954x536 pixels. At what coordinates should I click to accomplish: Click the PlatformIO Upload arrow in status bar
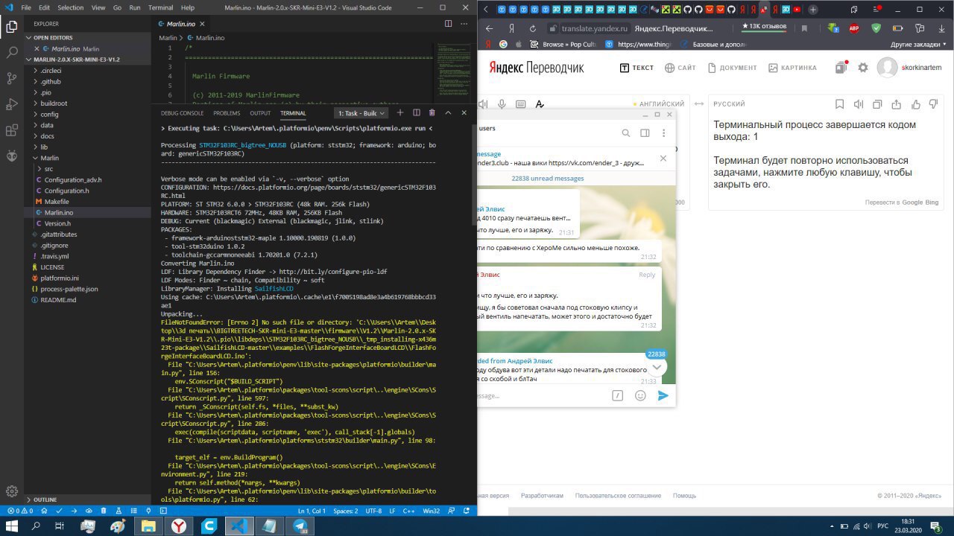pos(74,511)
